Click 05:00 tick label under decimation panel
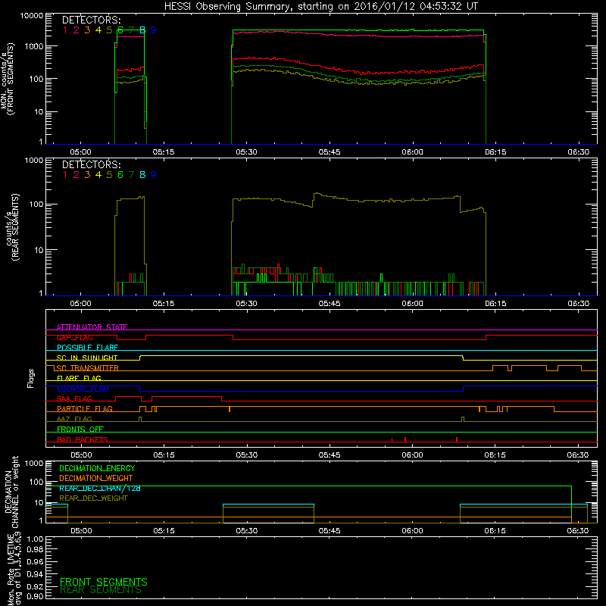Image resolution: width=606 pixels, height=606 pixels. coord(81,531)
